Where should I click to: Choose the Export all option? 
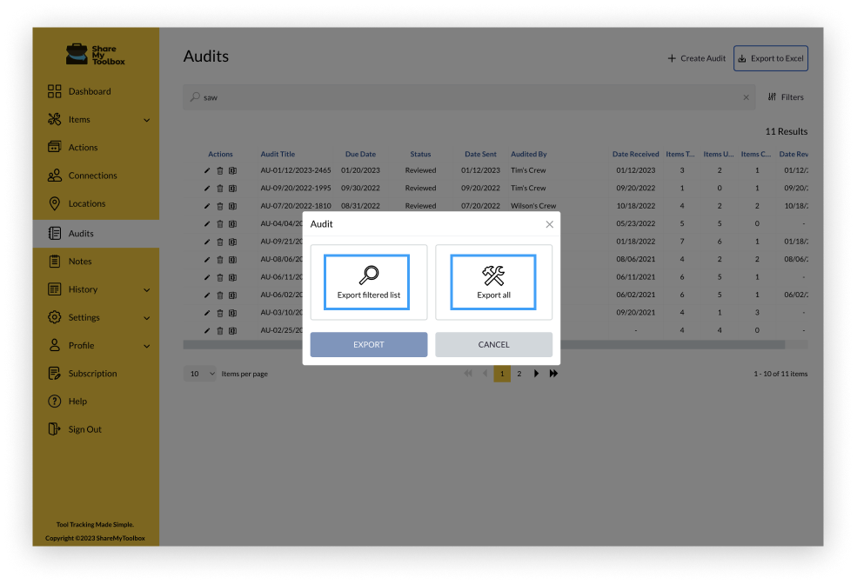point(493,282)
